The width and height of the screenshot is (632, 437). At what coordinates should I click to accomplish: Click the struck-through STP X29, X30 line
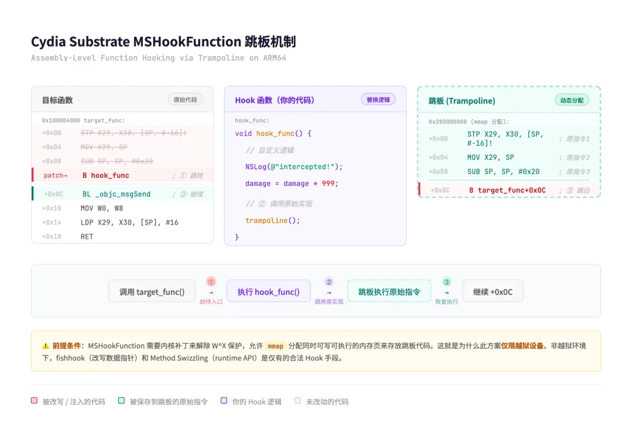point(122,133)
